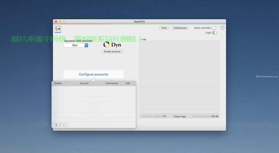Open the Dynamic DNS provider dropdown
Image resolution: width=279 pixels, height=153 pixels.
coord(76,45)
